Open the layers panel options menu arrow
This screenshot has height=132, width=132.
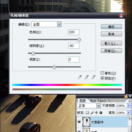130,101
